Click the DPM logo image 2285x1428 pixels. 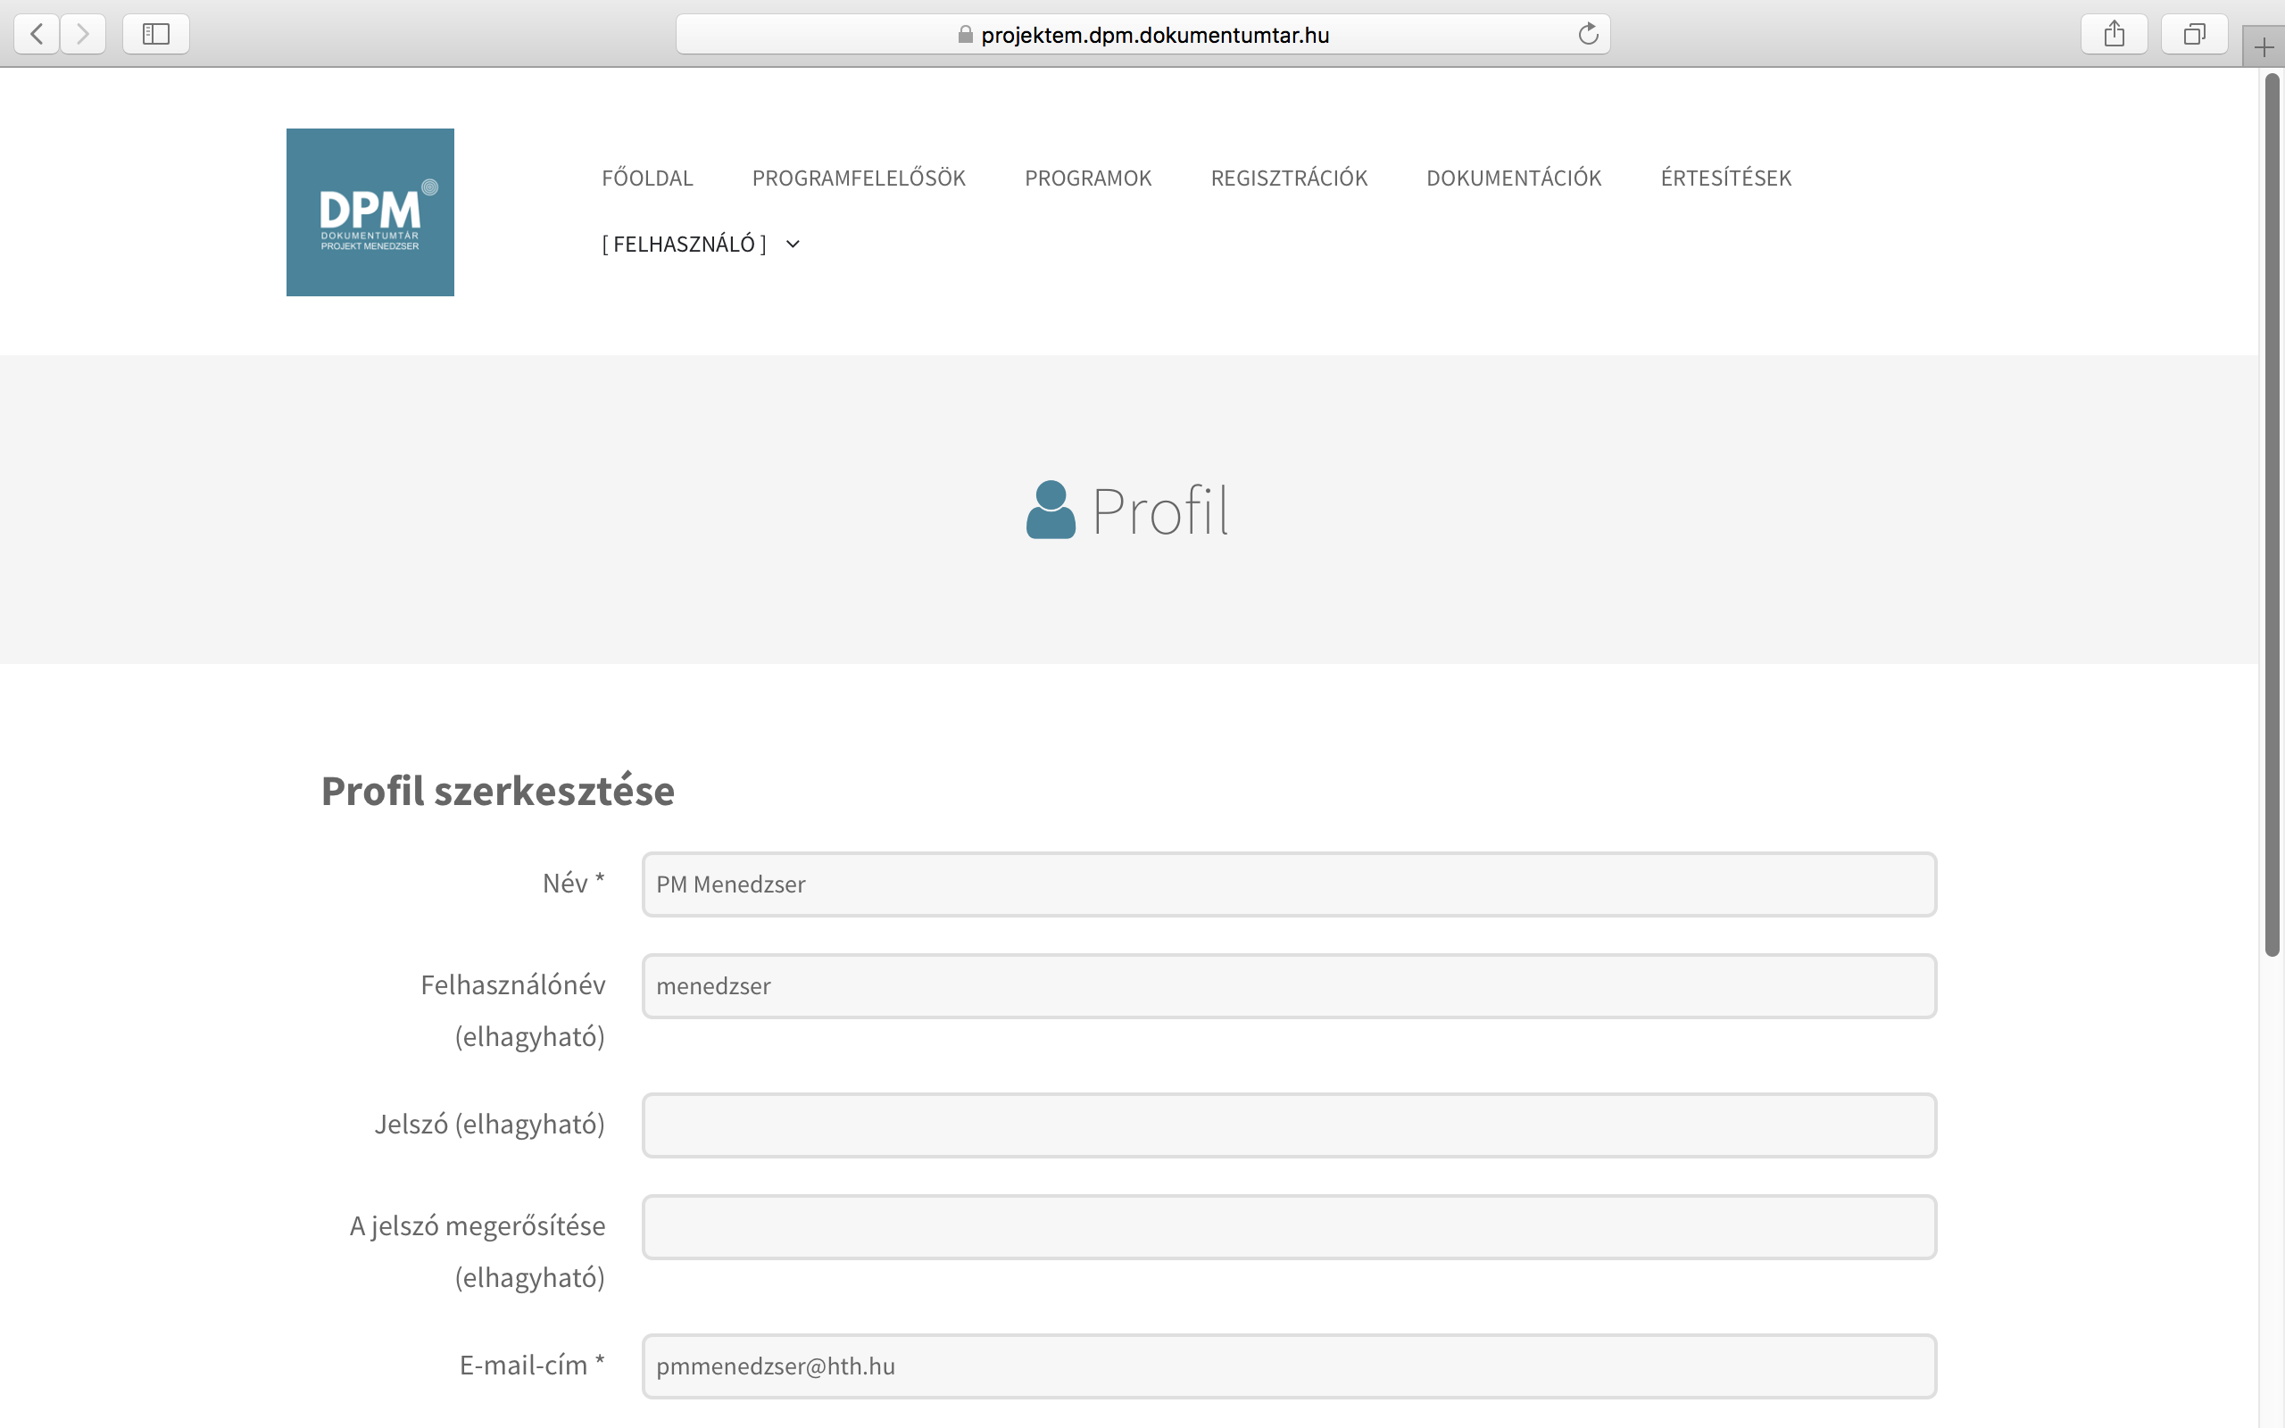tap(370, 212)
